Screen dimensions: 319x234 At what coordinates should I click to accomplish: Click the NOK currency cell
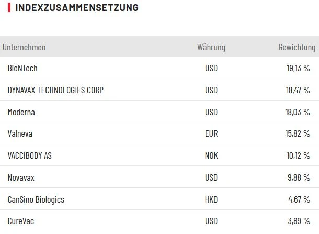[211, 156]
